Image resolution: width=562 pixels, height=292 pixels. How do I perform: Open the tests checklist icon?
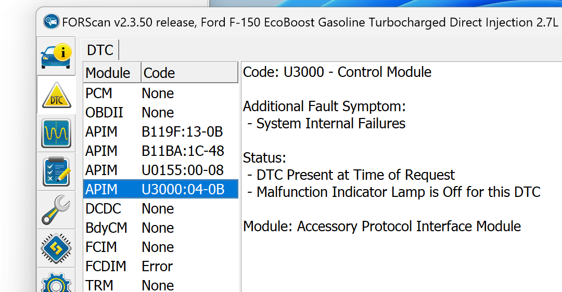click(x=56, y=171)
